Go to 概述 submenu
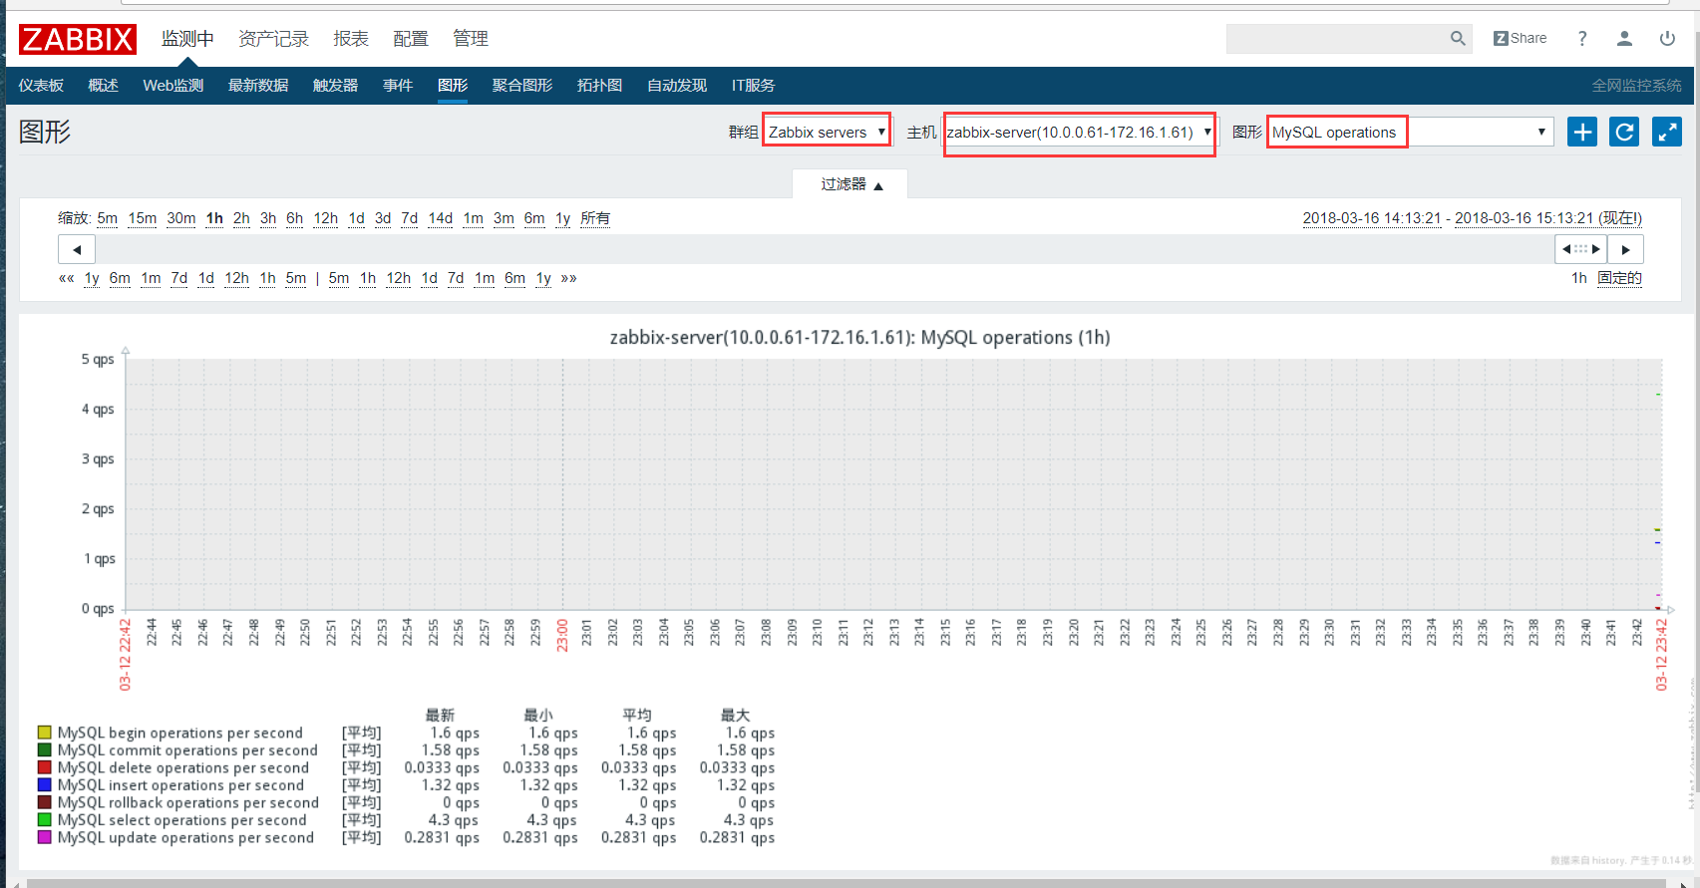The image size is (1700, 888). click(x=104, y=86)
